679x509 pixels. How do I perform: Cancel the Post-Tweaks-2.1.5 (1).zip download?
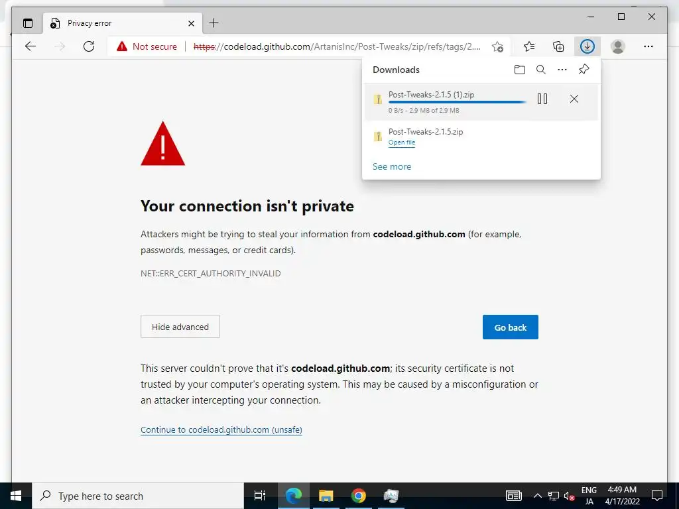(574, 99)
